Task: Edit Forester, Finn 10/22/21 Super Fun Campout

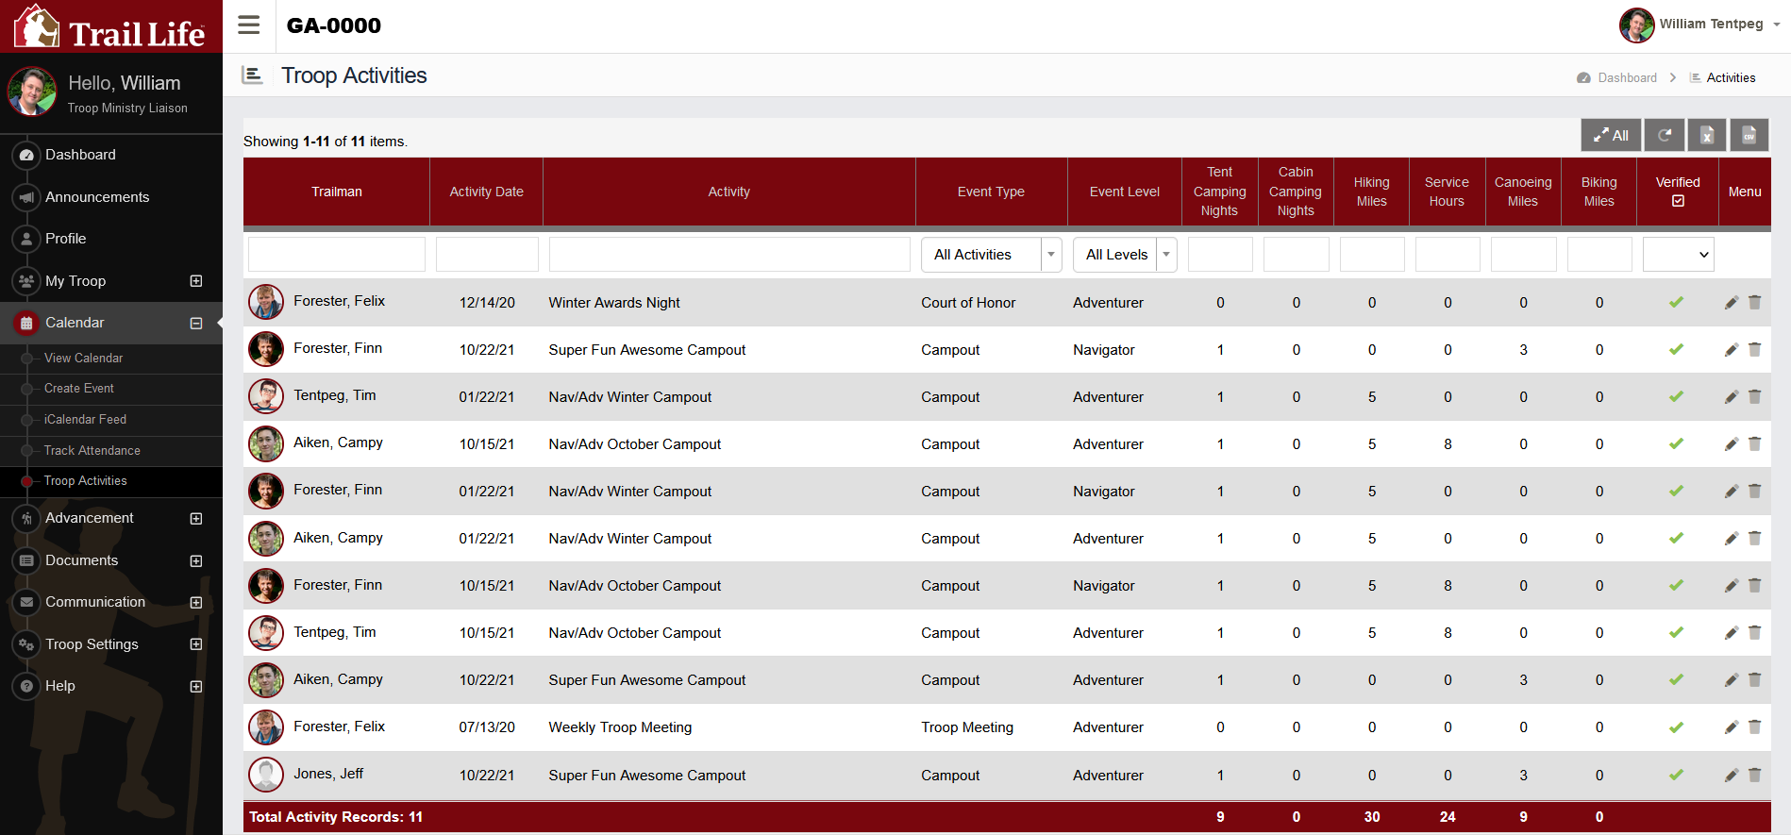Action: pos(1732,350)
